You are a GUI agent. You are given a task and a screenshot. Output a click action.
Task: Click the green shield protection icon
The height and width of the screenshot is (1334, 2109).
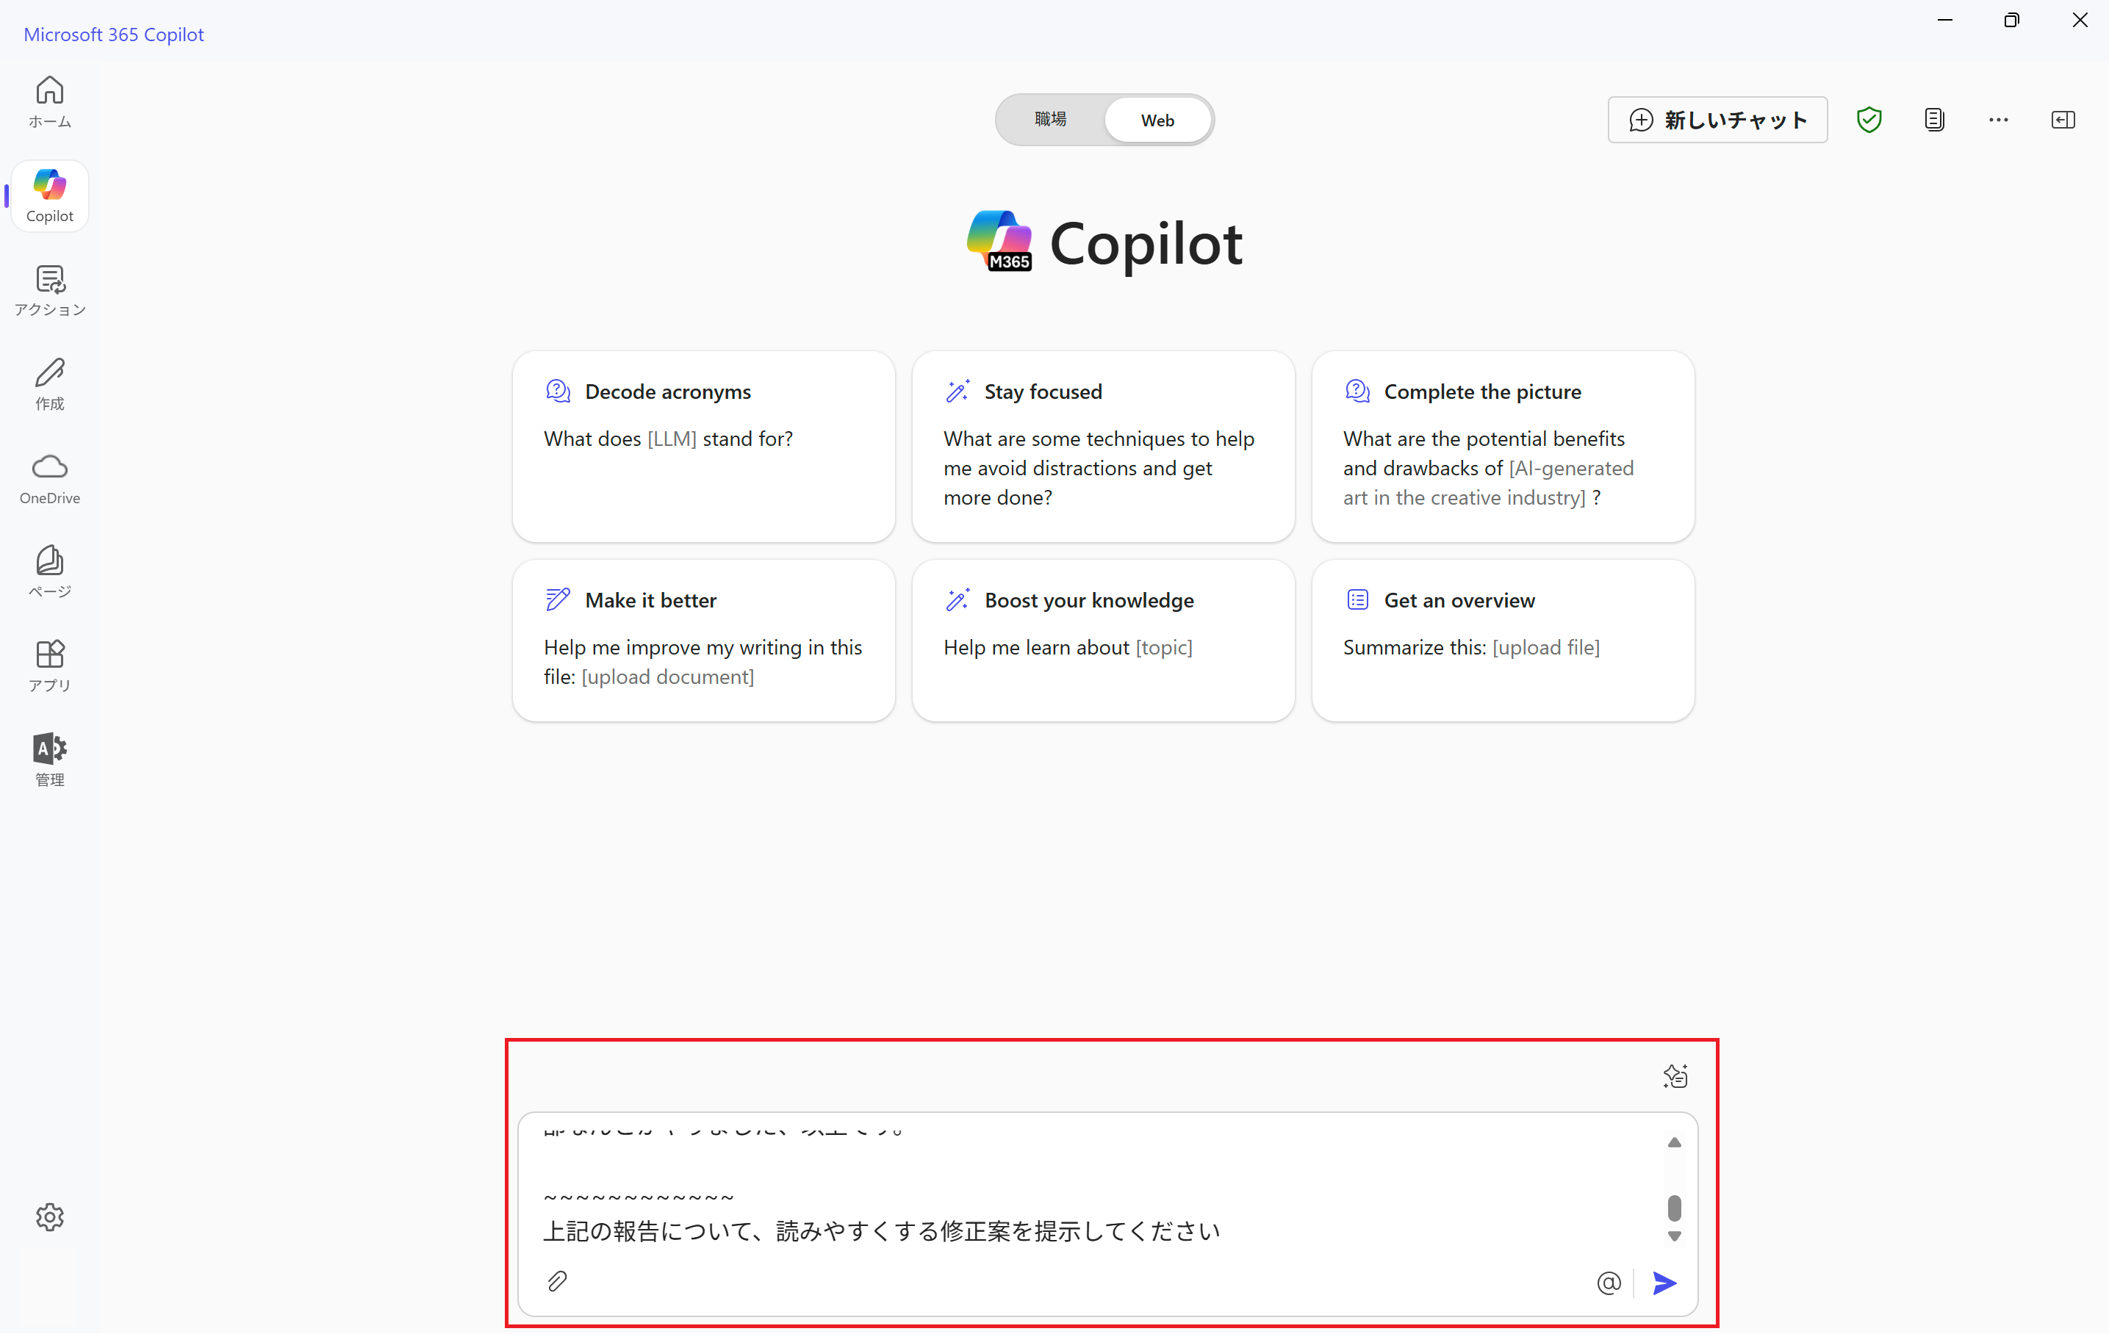tap(1869, 120)
